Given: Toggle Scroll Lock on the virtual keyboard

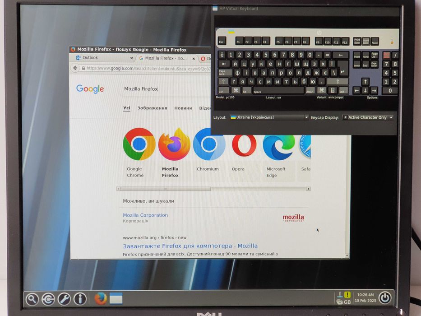Looking at the screenshot, I should 365,42.
